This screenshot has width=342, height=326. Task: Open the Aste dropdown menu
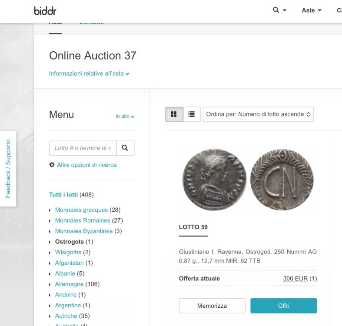312,10
